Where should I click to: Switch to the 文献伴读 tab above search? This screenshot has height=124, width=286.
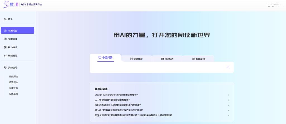click(136, 59)
